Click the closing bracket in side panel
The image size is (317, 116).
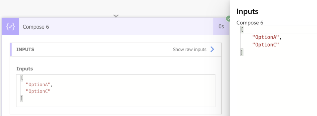coord(242,52)
